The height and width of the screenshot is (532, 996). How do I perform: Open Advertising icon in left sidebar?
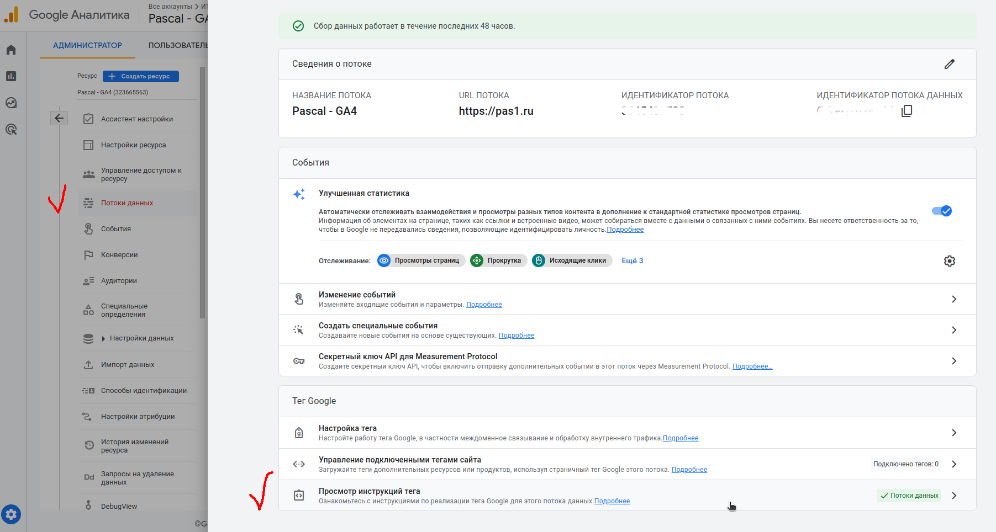(11, 130)
